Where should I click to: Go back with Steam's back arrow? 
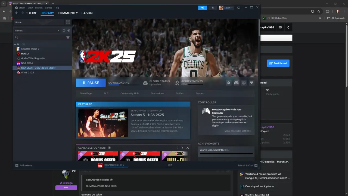17,13
